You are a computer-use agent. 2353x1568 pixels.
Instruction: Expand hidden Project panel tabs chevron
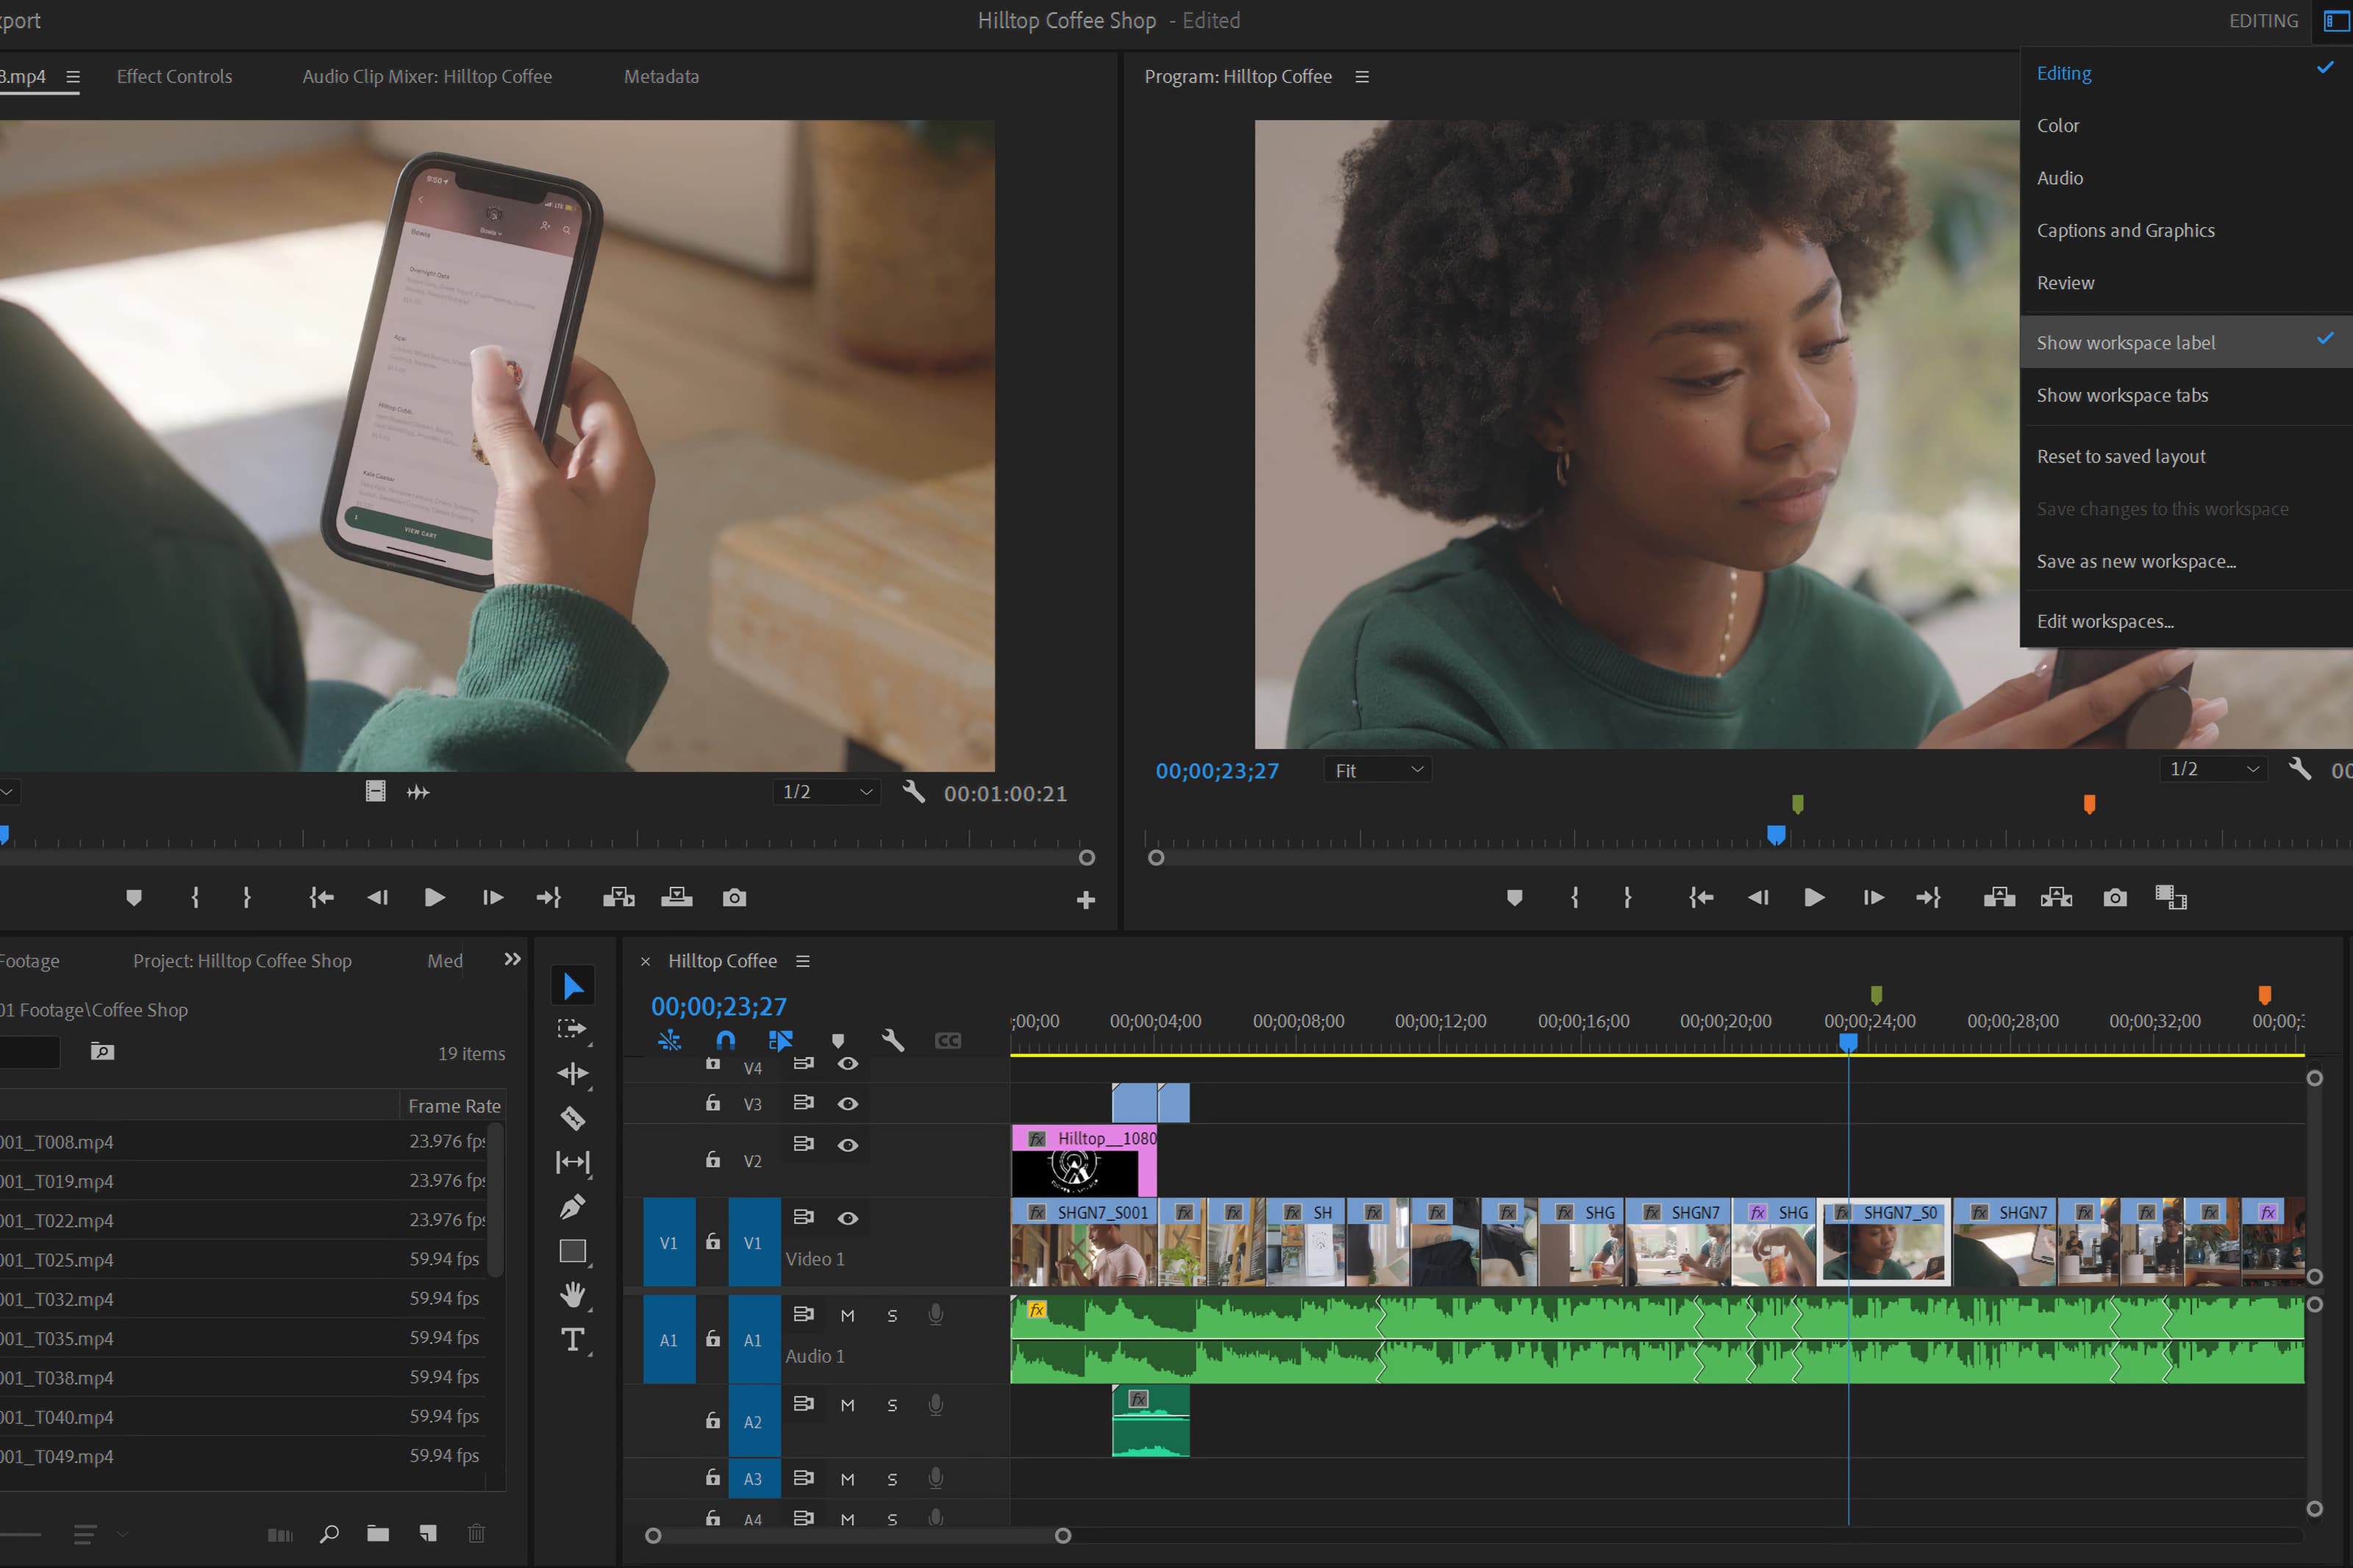point(512,960)
